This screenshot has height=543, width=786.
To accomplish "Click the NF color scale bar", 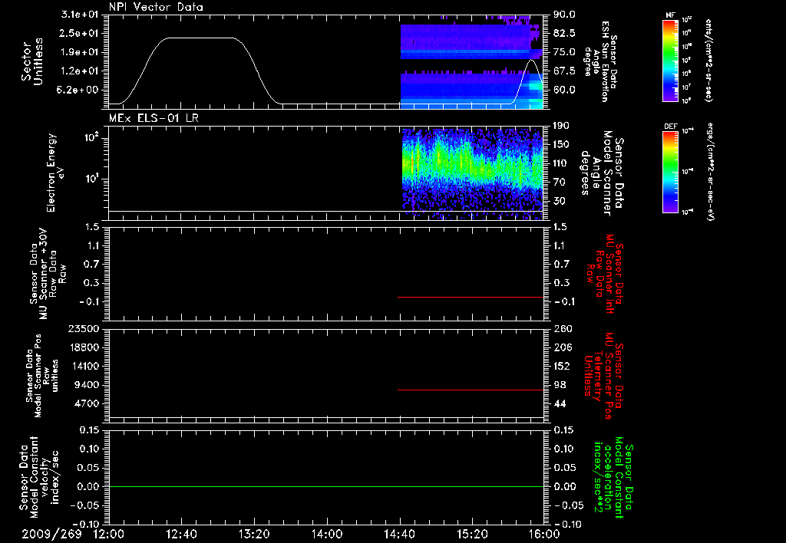I will point(671,60).
